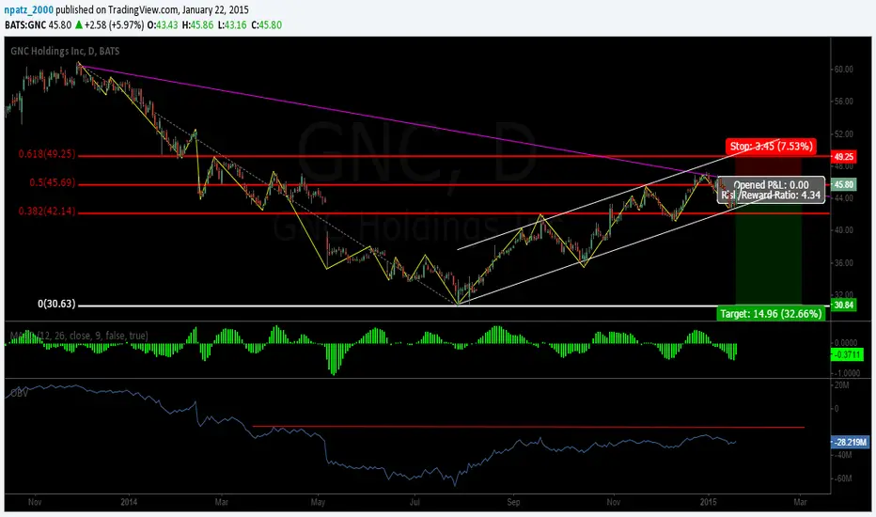
Task: Click the -0.3711 MACD value tag
Action: click(x=848, y=354)
